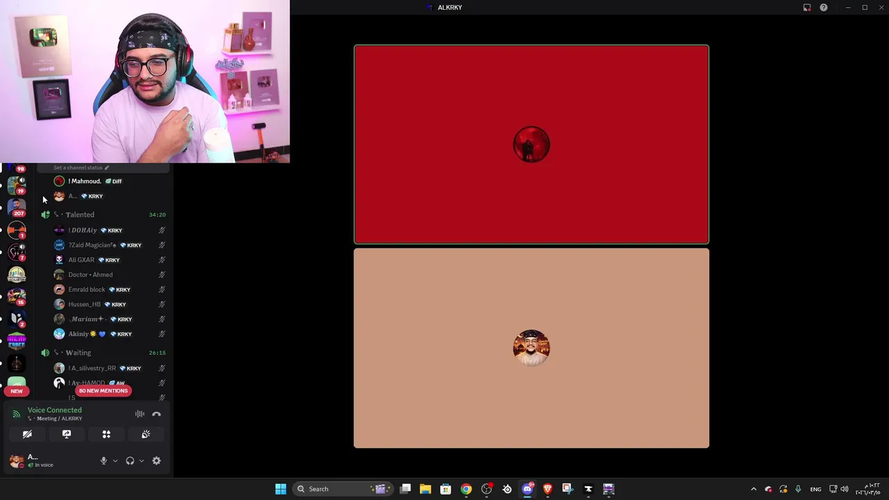
Task: Open headphone output options arrow
Action: tap(142, 460)
